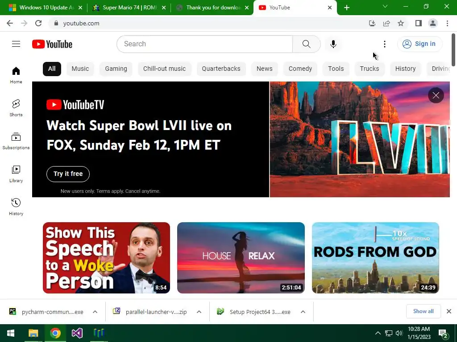Screen dimensions: 457x342
Task: Open Visual Studio from taskbar
Action: [77, 333]
